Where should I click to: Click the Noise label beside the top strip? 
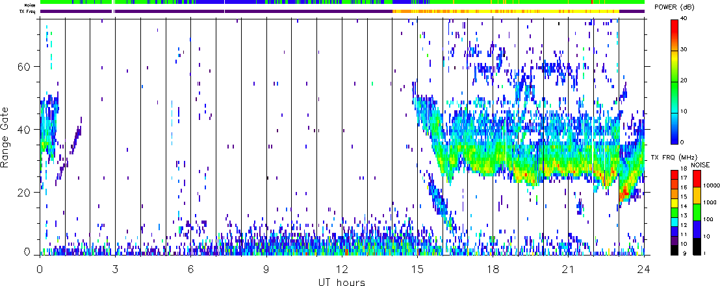[x=31, y=5]
